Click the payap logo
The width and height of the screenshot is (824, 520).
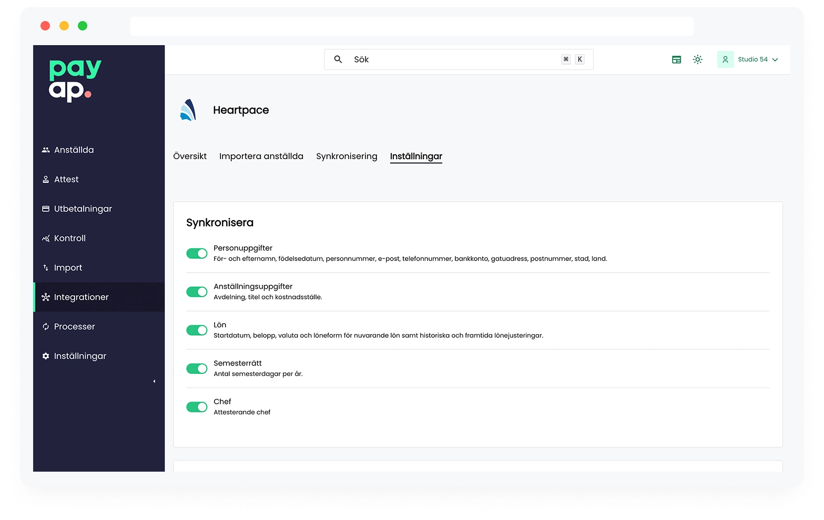click(x=74, y=80)
